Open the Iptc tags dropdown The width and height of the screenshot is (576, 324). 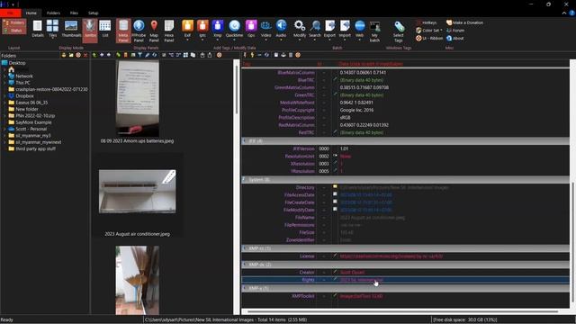point(202,30)
